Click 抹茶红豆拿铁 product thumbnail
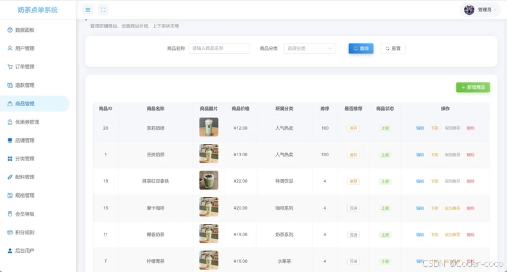This screenshot has width=507, height=272. click(x=209, y=180)
